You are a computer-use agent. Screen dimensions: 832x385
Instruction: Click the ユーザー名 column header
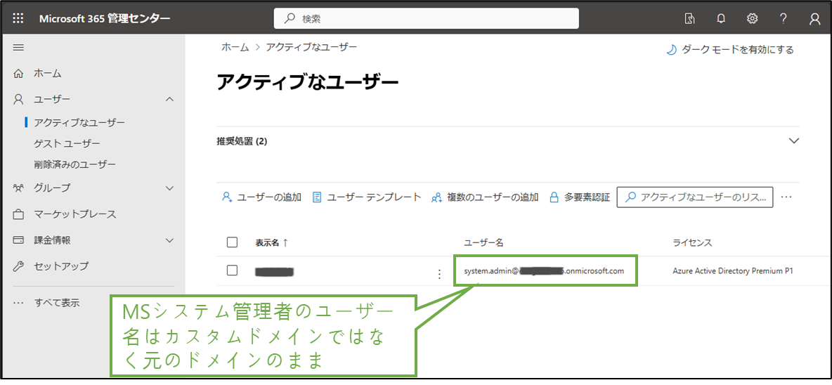tap(483, 242)
